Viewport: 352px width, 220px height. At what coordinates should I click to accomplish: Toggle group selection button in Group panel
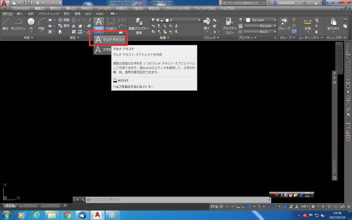(294, 32)
